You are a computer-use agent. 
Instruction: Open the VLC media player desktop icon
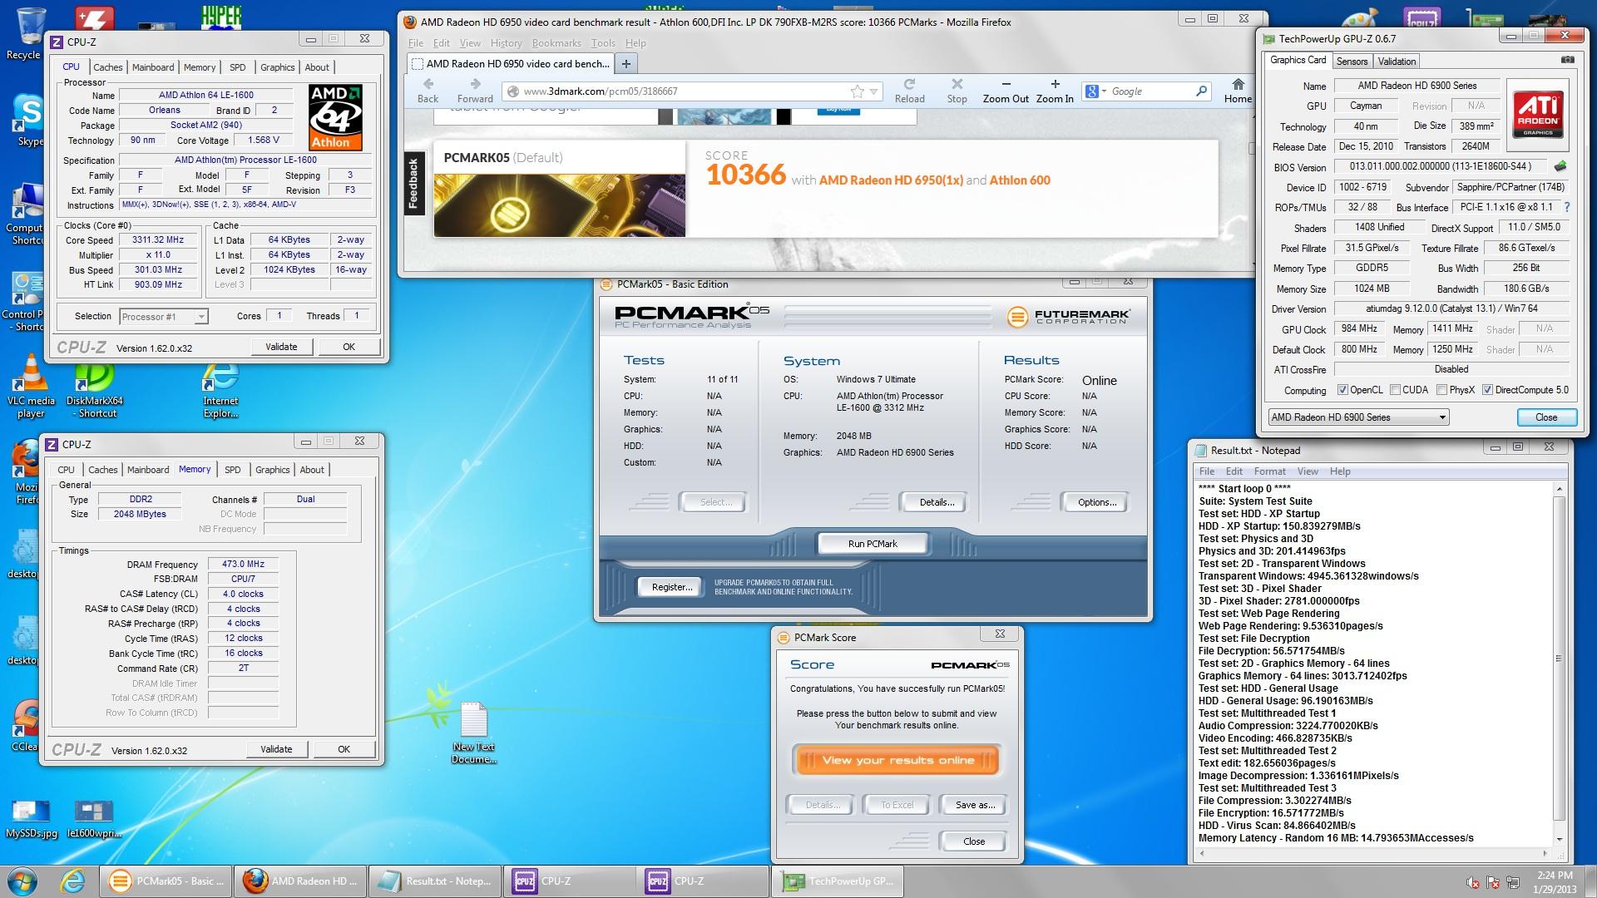pos(31,385)
